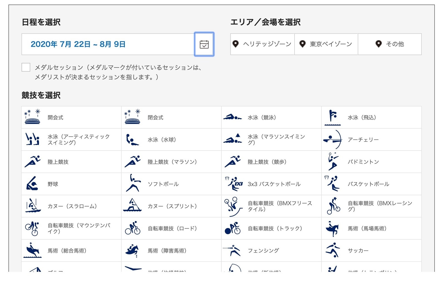Click the バスケットボール player icon
Viewport: 445px width, 284px height.
332,184
